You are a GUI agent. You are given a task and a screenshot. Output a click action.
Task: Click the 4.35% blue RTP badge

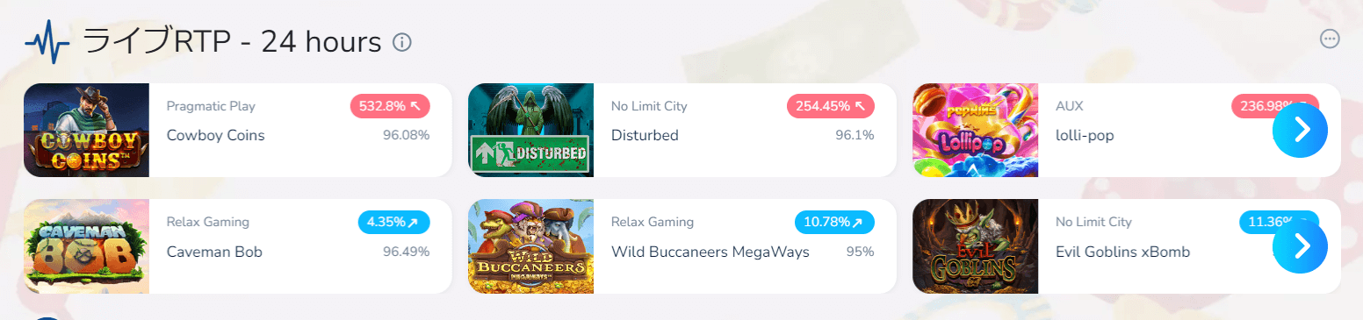click(394, 222)
